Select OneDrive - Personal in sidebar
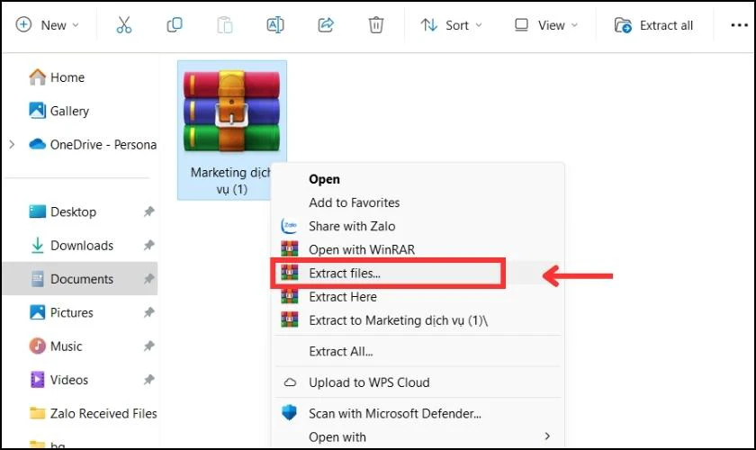The height and width of the screenshot is (450, 756). (93, 145)
